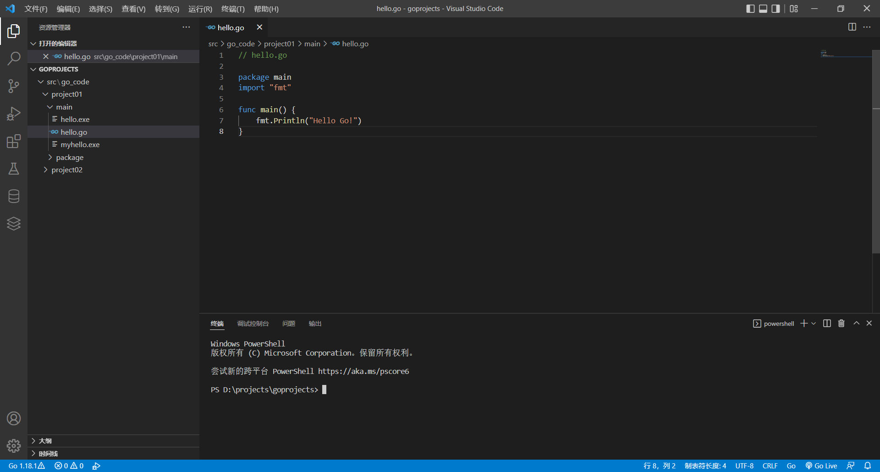Maximize the terminal panel size
This screenshot has width=880, height=472.
(856, 324)
